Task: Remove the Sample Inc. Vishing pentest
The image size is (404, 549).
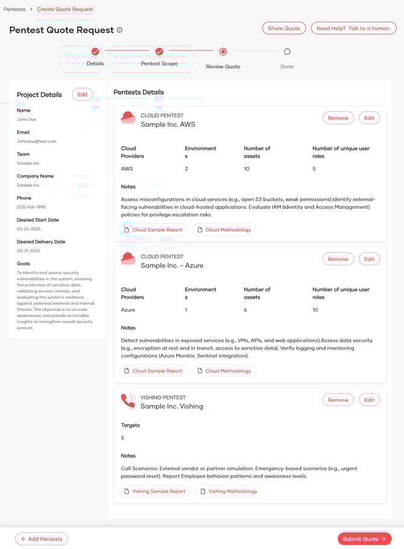Action: (x=338, y=400)
